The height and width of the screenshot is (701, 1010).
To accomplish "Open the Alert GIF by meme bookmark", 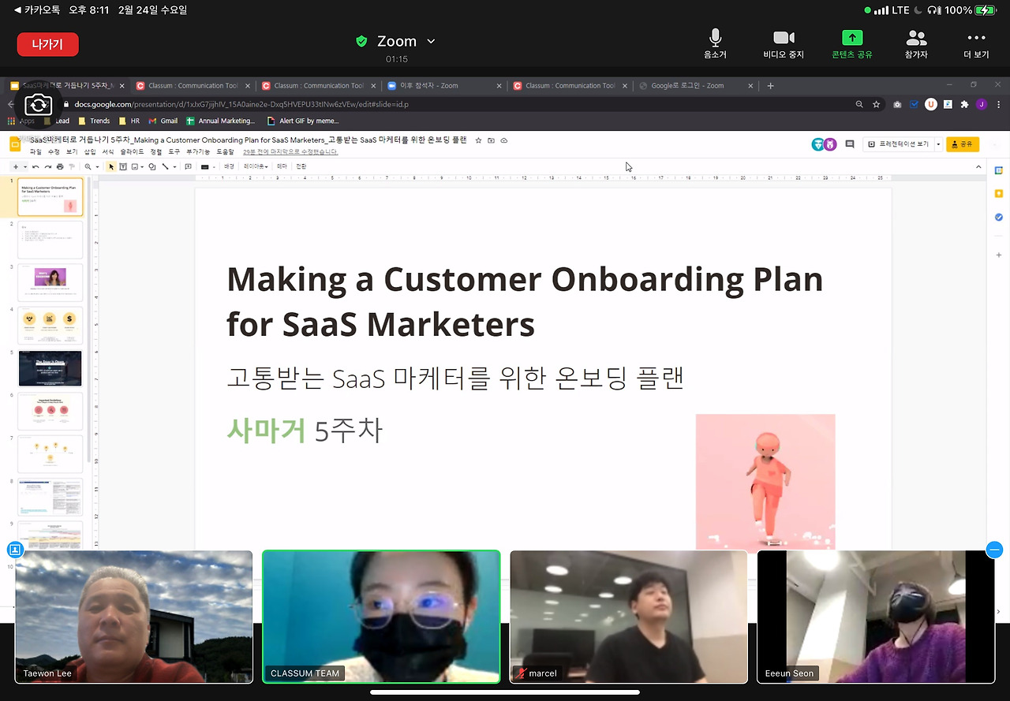I will tap(303, 121).
